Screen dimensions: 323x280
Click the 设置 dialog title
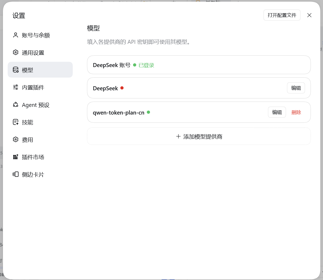[x=19, y=16]
